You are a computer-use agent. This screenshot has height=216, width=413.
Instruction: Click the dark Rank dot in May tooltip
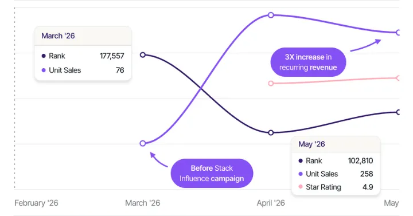tap(301, 161)
